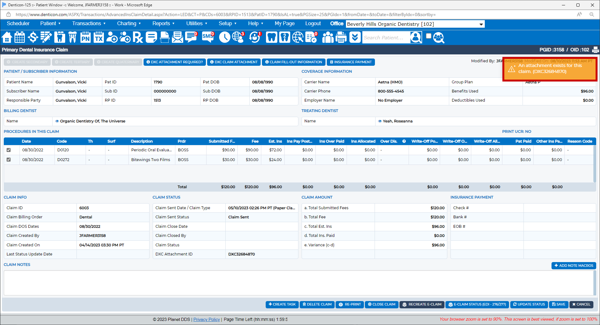Open the chat messages icon
This screenshot has width=600, height=325.
pos(191,37)
